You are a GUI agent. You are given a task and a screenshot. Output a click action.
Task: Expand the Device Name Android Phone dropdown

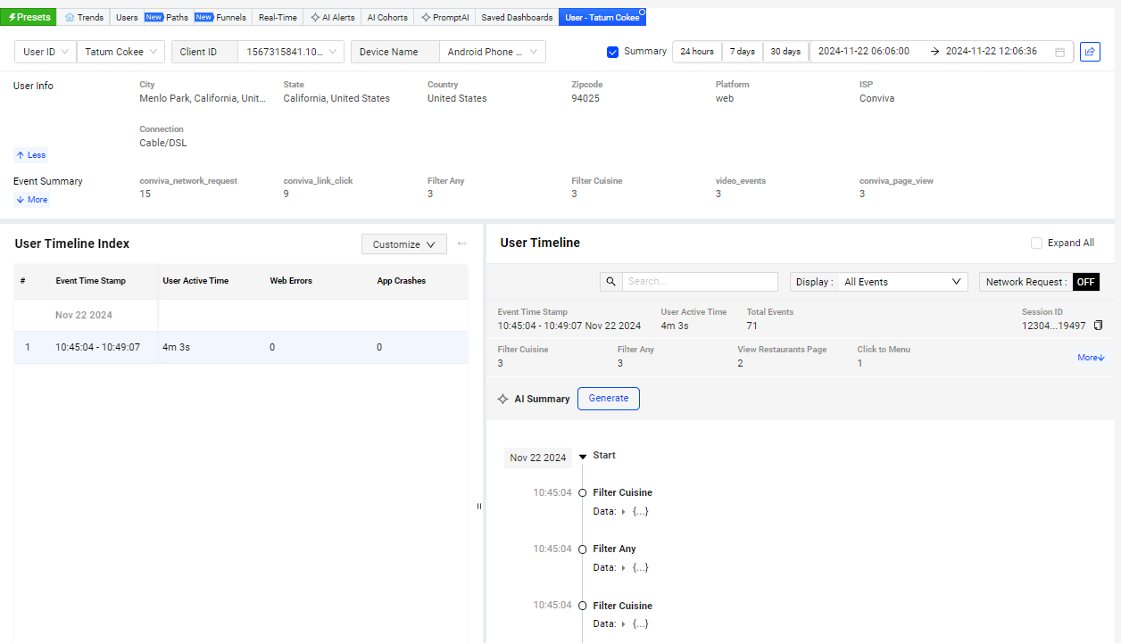click(x=492, y=52)
